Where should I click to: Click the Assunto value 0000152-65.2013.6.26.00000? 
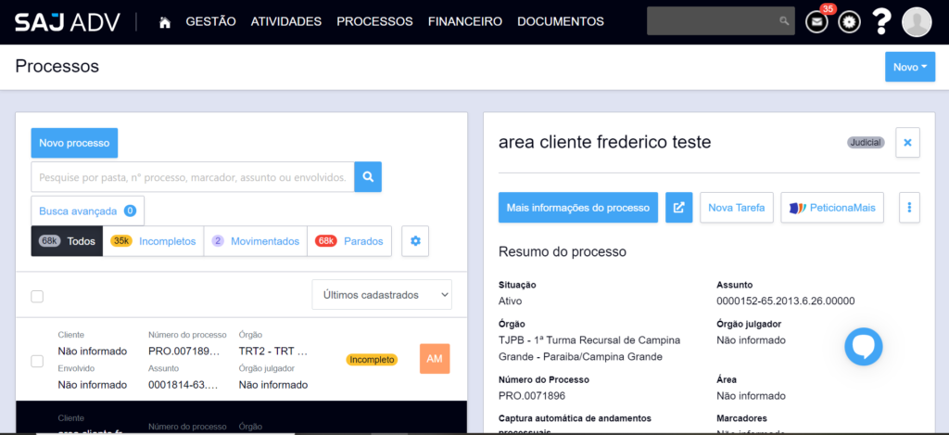pos(786,301)
